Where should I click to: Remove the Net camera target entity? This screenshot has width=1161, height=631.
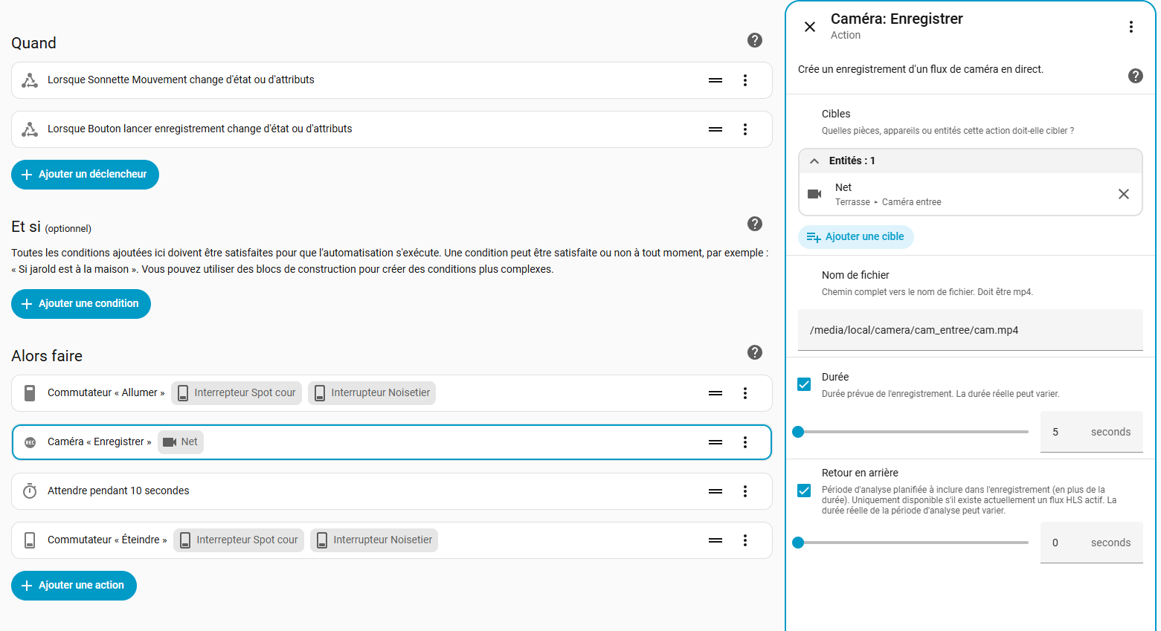point(1123,194)
